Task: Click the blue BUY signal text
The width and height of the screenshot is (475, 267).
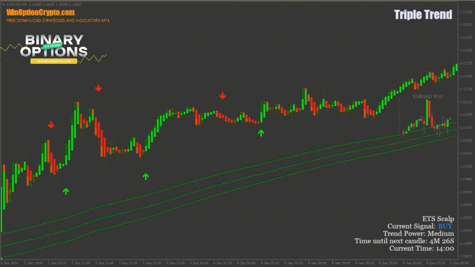Action: tap(445, 226)
